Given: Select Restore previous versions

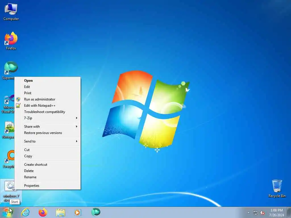Looking at the screenshot, I should 48,133.
